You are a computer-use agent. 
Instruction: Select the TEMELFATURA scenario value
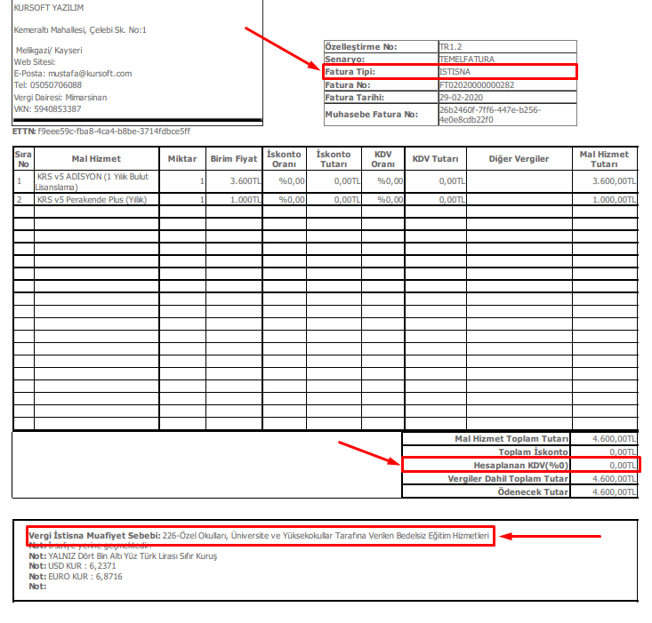click(x=467, y=59)
